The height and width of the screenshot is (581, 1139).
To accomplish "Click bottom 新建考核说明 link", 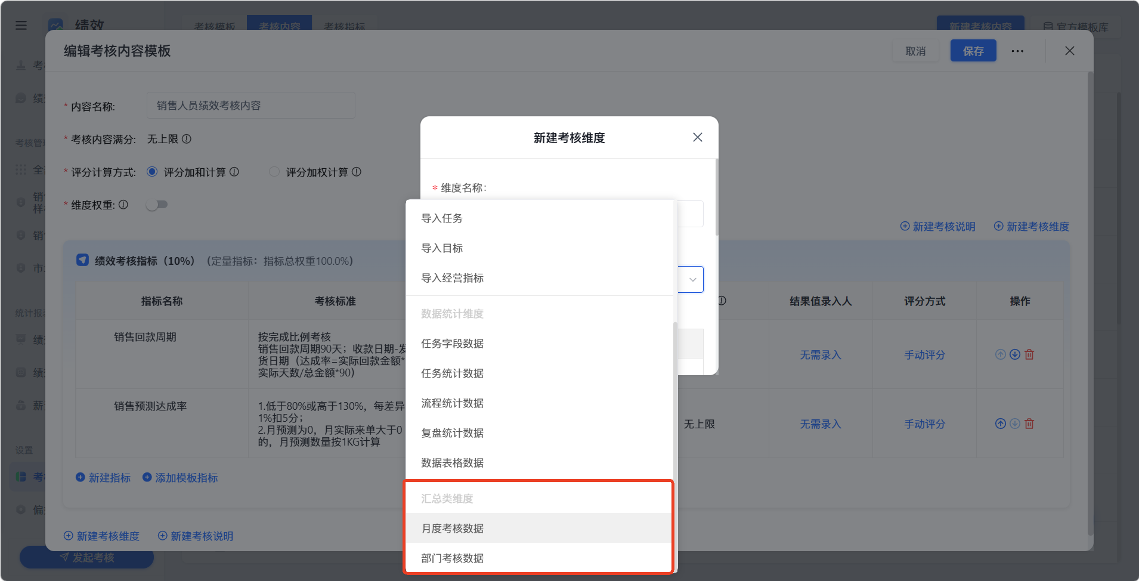I will point(195,536).
